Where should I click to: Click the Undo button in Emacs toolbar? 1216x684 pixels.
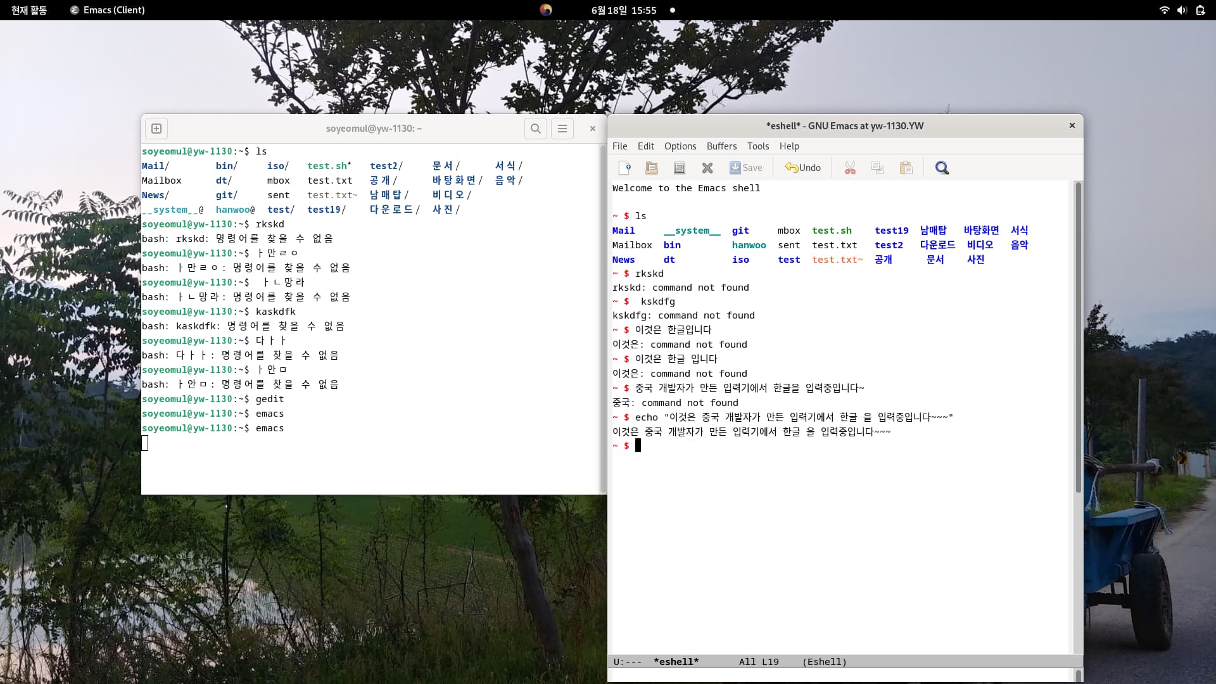(x=802, y=168)
